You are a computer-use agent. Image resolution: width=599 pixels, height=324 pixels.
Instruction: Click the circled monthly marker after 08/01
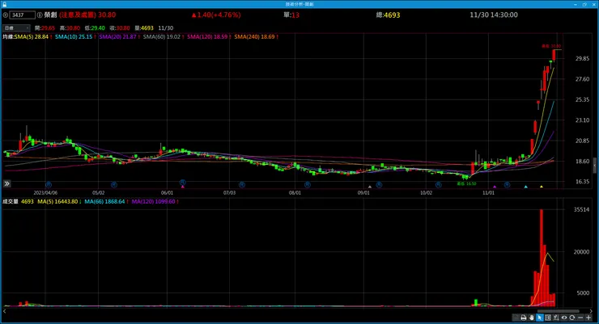(307, 185)
